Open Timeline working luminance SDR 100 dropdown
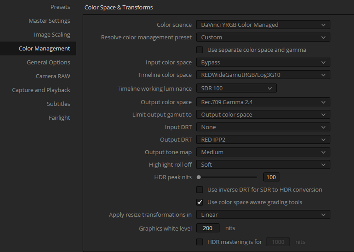The width and height of the screenshot is (354, 252). pos(236,88)
